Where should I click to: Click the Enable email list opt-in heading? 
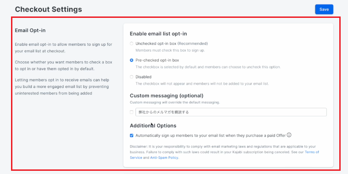[158, 33]
